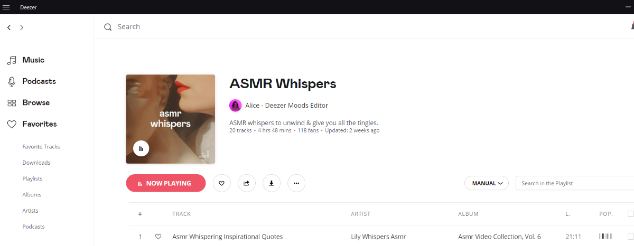634x246 pixels.
Task: Open Favorite Tracks in sidebar
Action: (x=41, y=147)
